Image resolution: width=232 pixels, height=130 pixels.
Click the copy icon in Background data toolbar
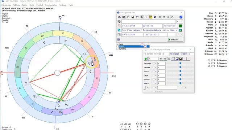(119, 17)
